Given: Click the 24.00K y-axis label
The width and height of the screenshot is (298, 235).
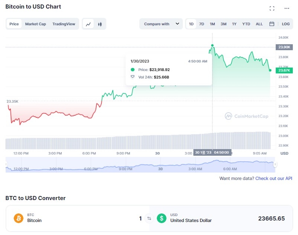Looking at the screenshot, I should tap(284, 38).
